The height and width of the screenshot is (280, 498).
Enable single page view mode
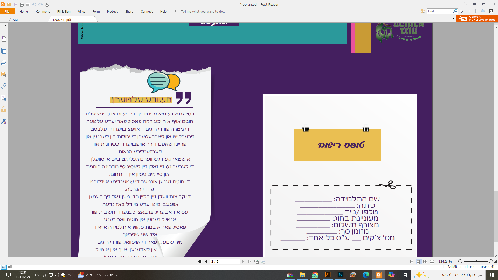[412, 261]
